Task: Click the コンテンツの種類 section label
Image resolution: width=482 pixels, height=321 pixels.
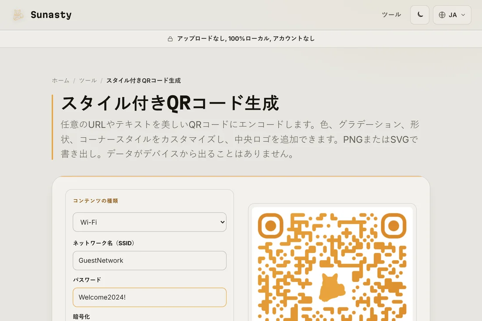Action: [x=95, y=201]
